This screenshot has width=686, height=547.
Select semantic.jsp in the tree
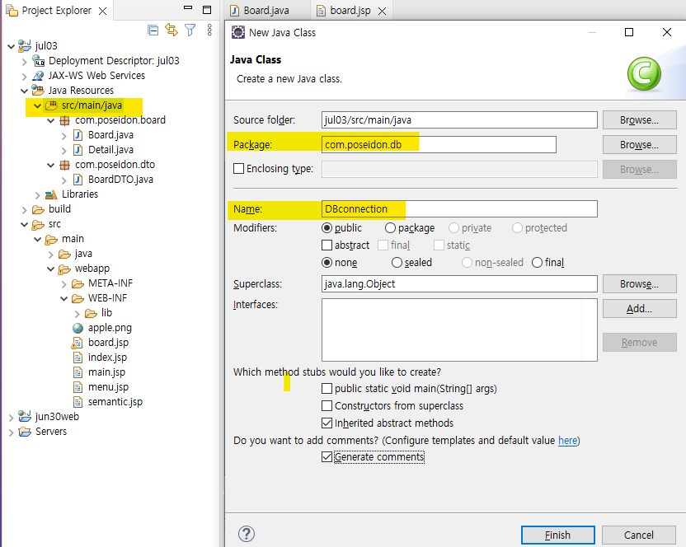pos(115,402)
